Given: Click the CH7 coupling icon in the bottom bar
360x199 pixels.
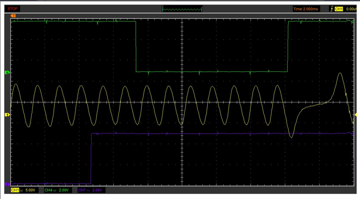Looking at the screenshot, I should (x=89, y=190).
